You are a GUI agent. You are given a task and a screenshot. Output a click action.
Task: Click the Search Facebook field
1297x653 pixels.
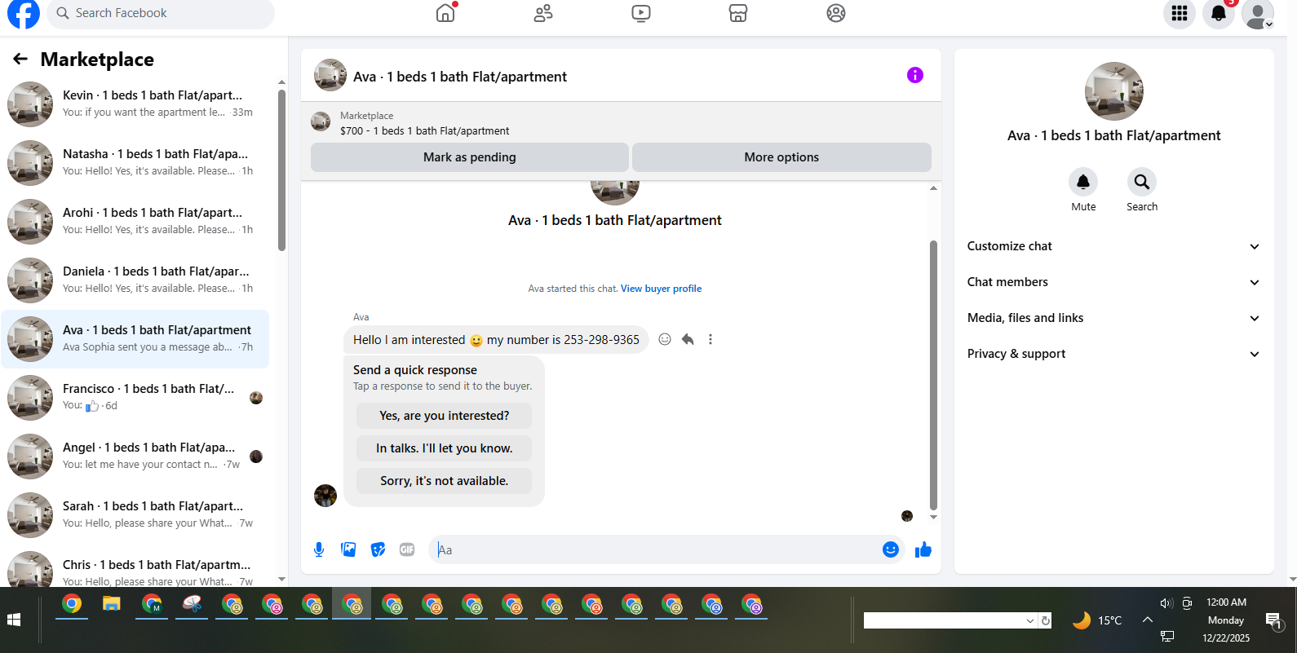(161, 13)
